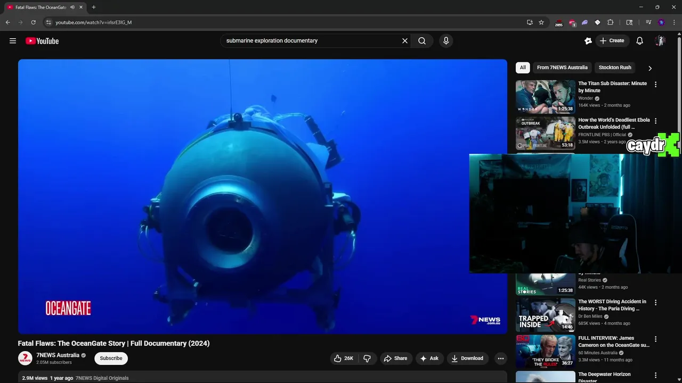Viewport: 682px width, 383px height.
Task: Close the Fatal Flaws tab
Action: [81, 7]
